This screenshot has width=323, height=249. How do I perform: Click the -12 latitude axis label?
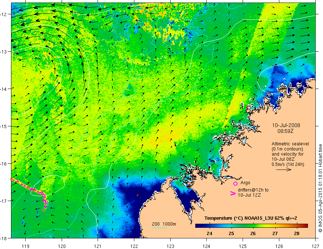click(x=4, y=14)
